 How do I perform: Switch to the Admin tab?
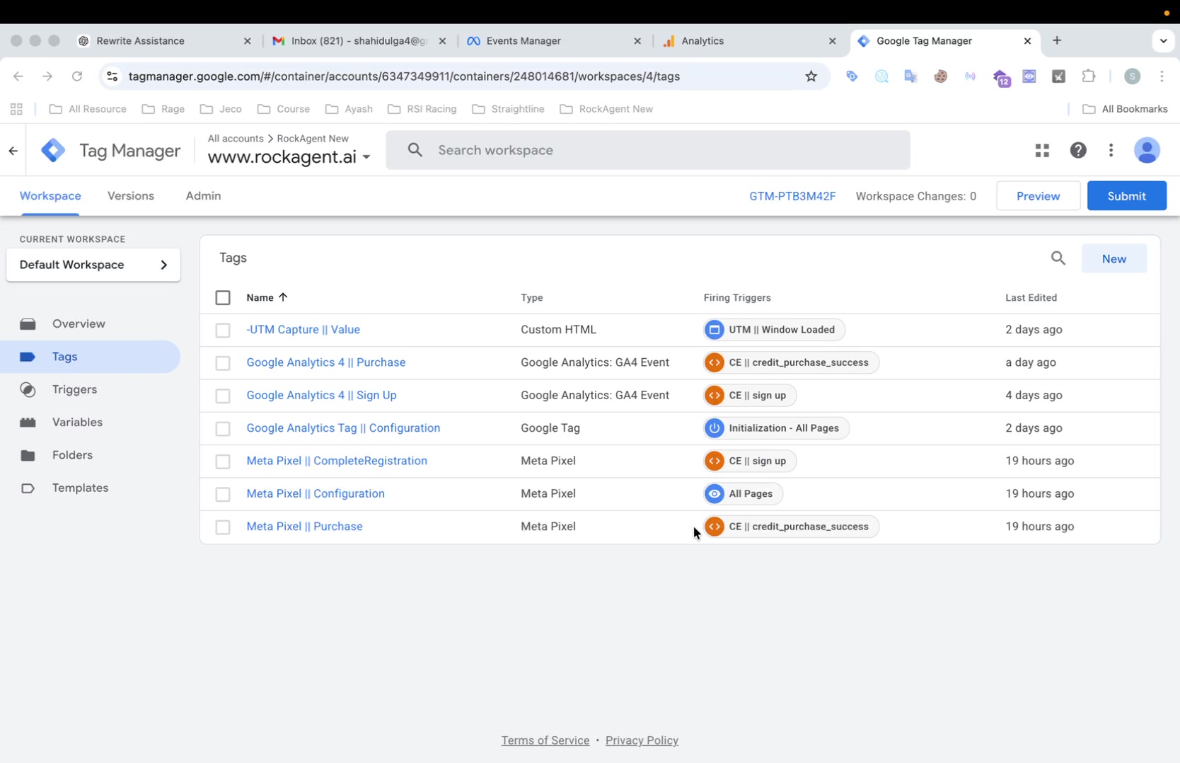click(x=203, y=196)
